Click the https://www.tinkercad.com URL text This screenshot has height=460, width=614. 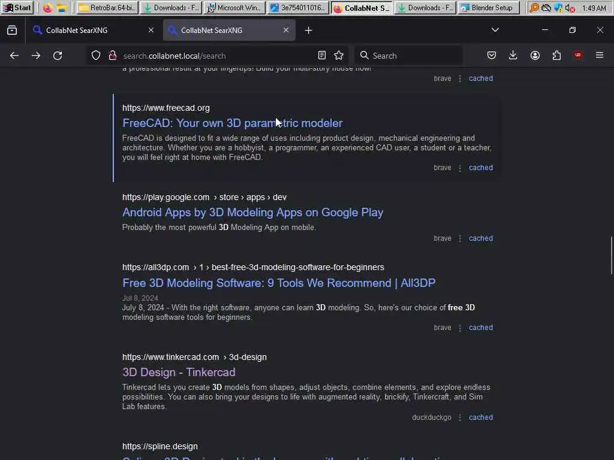(x=171, y=357)
